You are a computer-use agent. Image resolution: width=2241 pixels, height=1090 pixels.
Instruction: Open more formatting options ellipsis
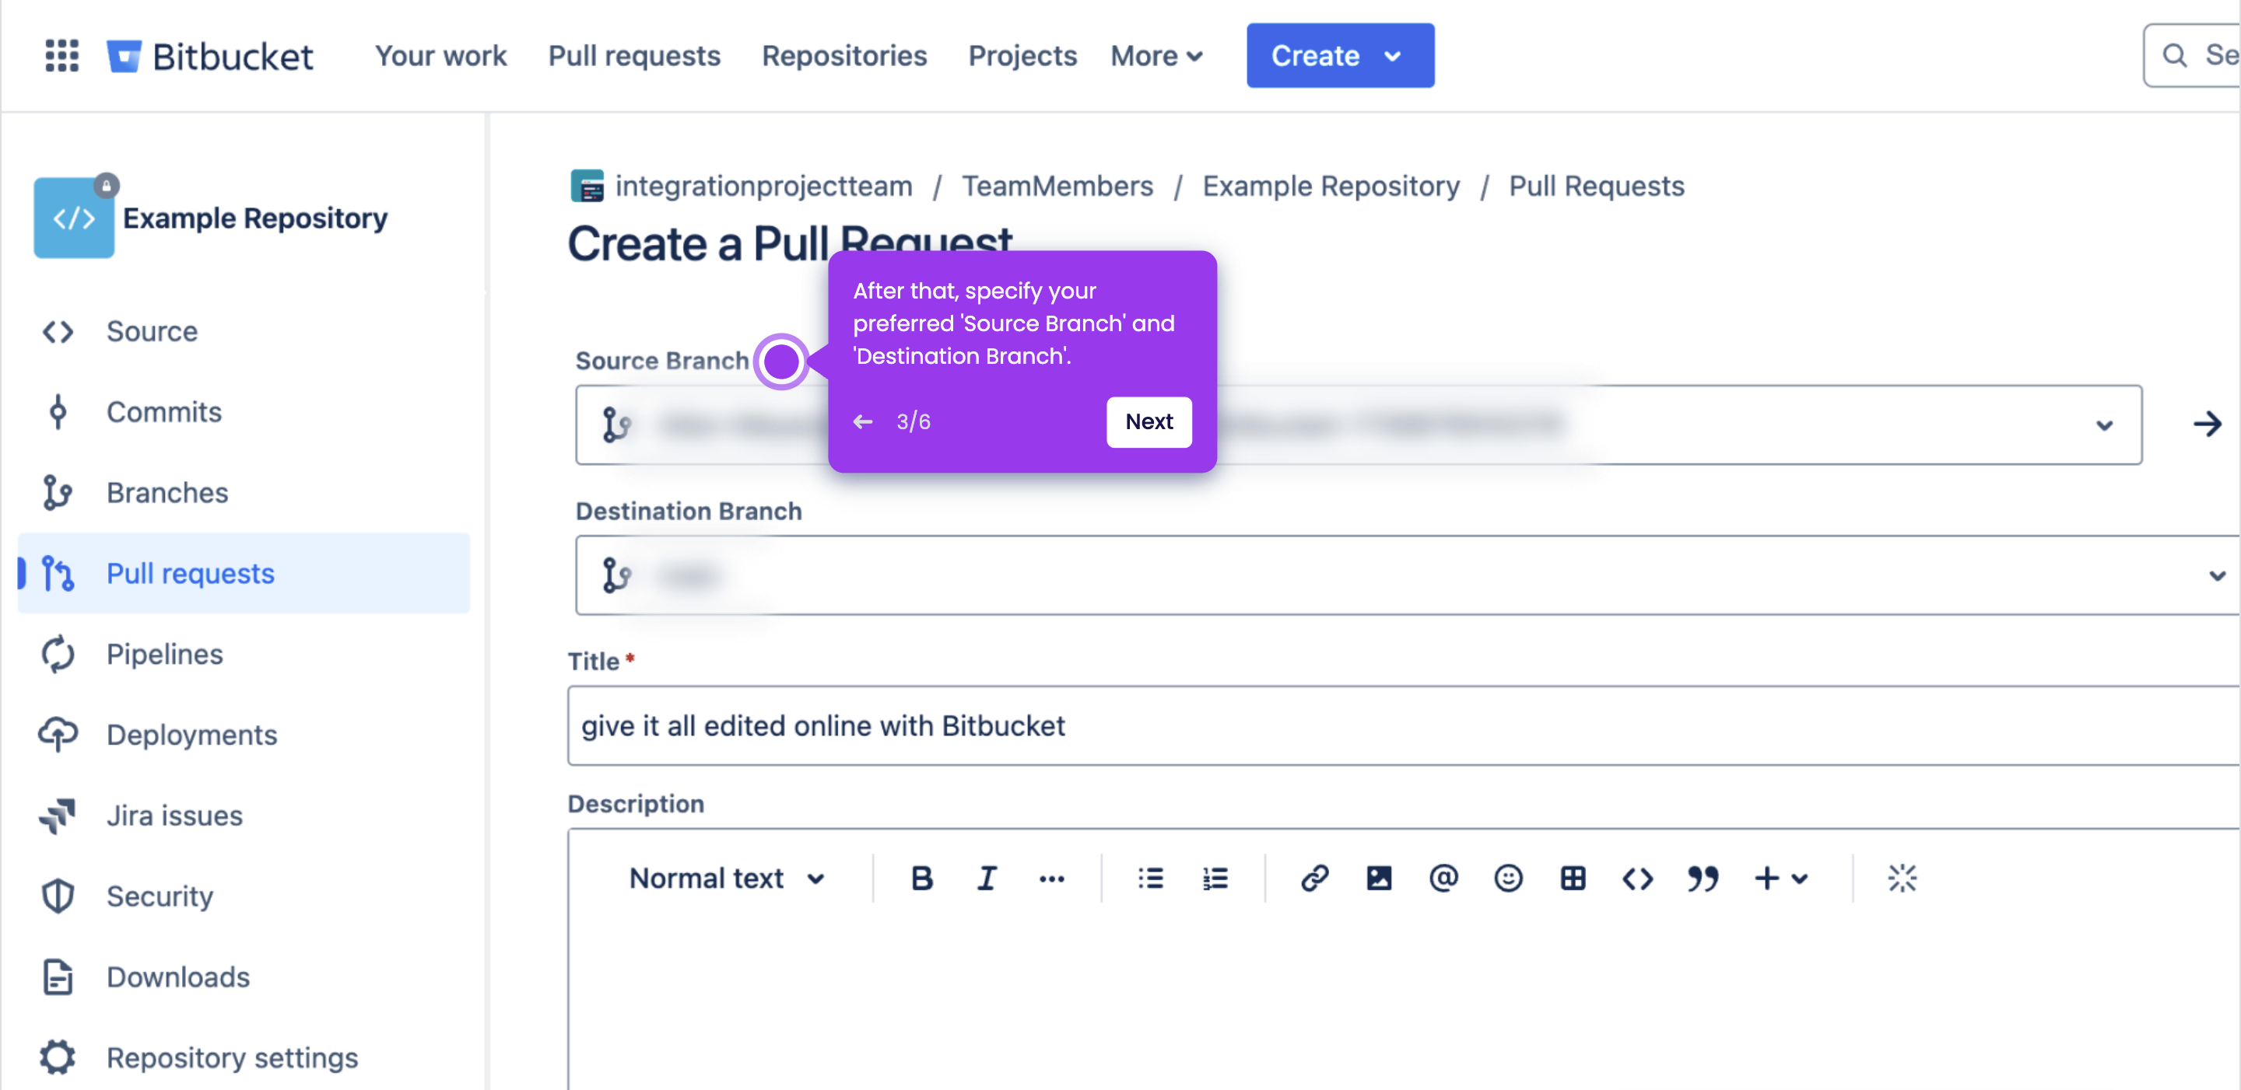pyautogui.click(x=1052, y=879)
